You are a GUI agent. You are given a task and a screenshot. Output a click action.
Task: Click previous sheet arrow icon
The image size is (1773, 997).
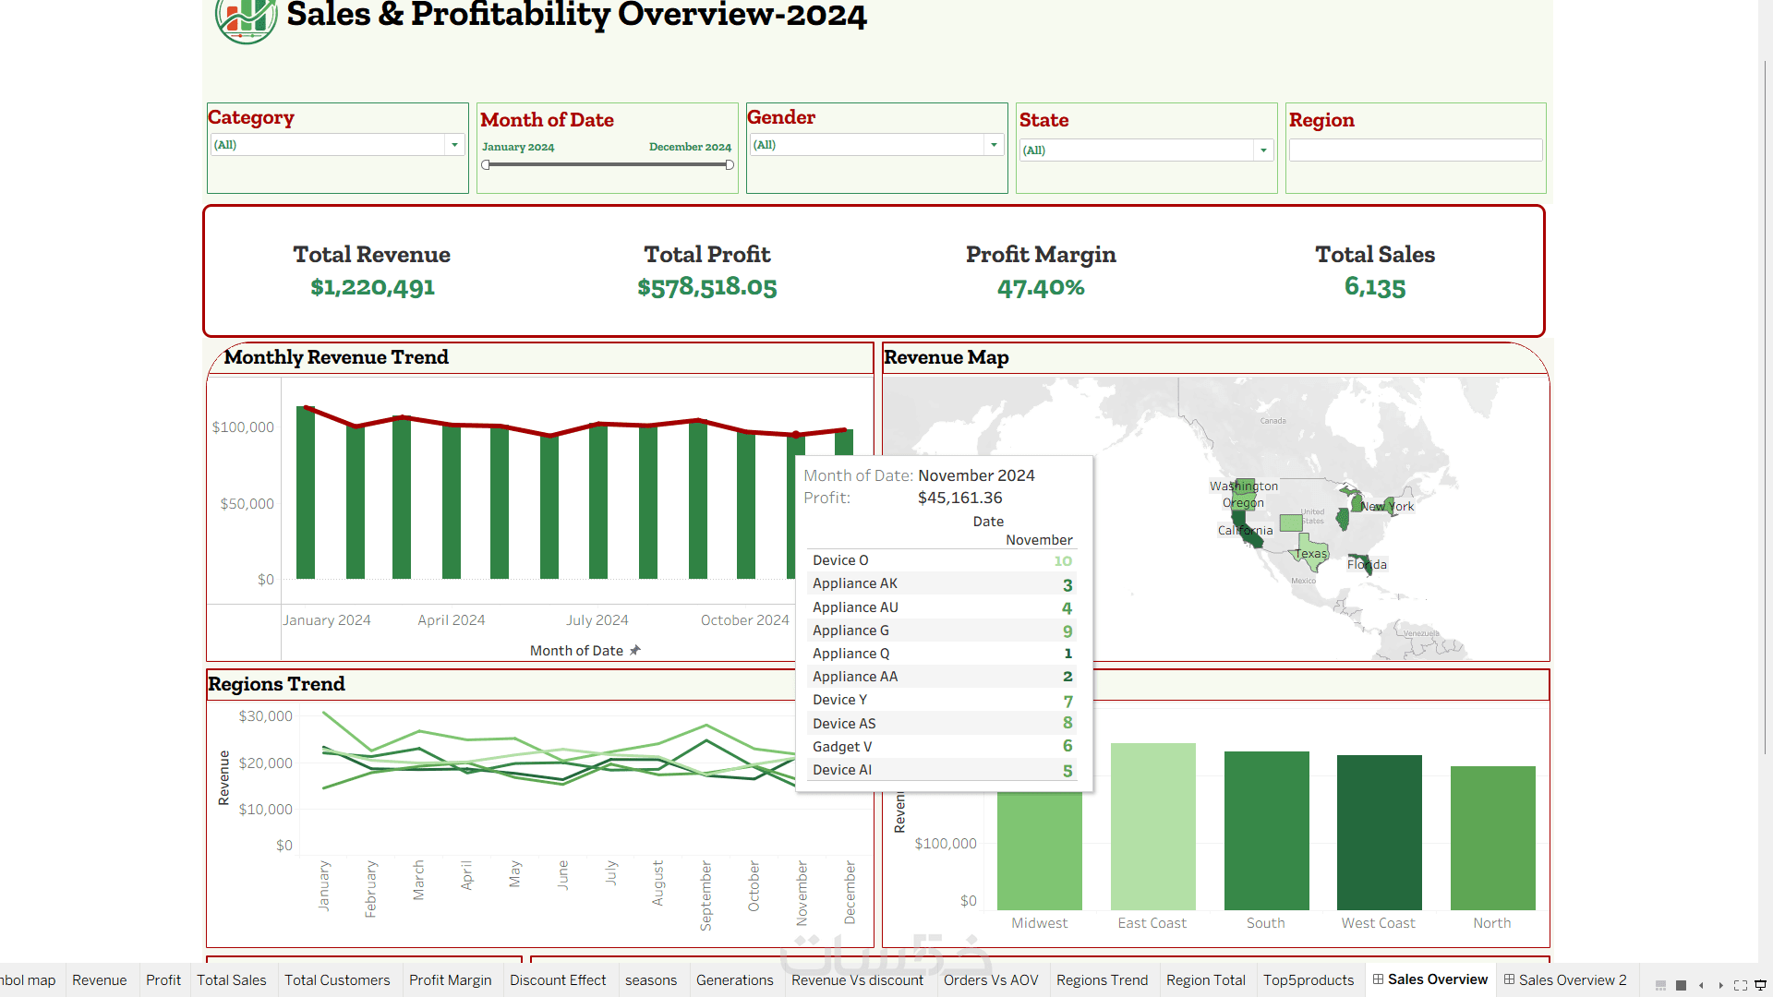tap(1701, 985)
